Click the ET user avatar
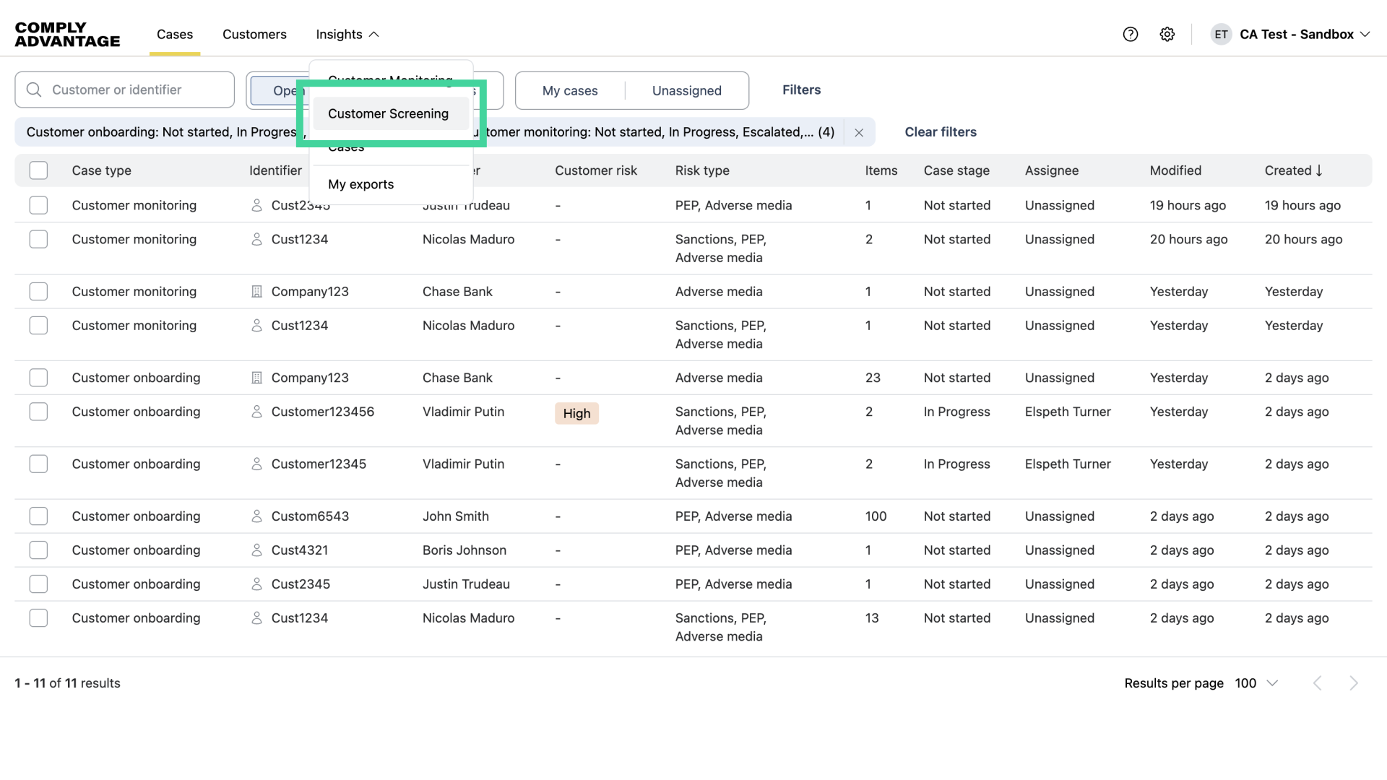The width and height of the screenshot is (1387, 780). coord(1221,34)
